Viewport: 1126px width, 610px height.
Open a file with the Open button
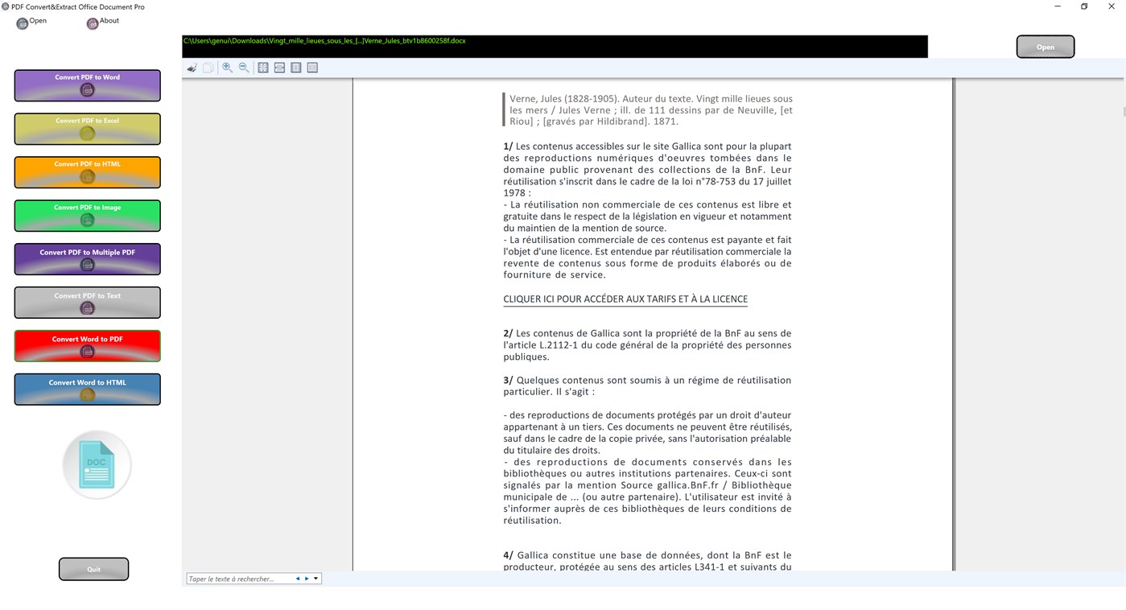[x=1044, y=47]
